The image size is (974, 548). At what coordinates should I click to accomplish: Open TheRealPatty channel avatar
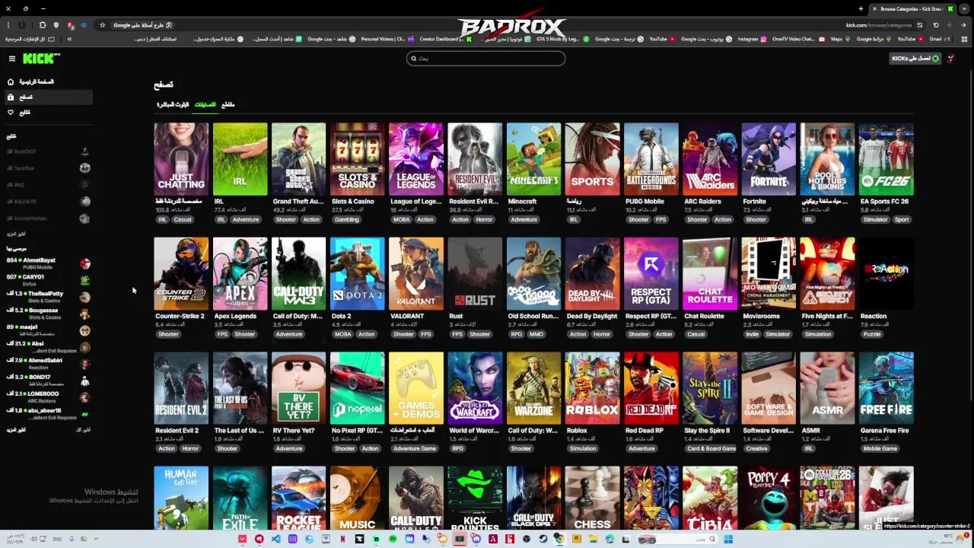pyautogui.click(x=84, y=297)
